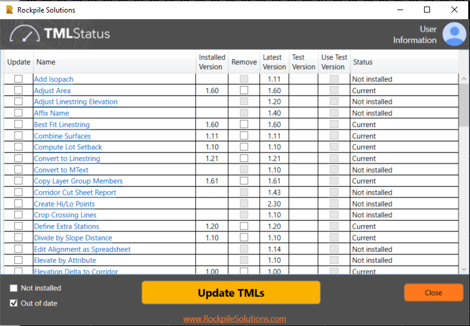Open the Combine Surfaces link
The image size is (470, 326).
coord(62,136)
